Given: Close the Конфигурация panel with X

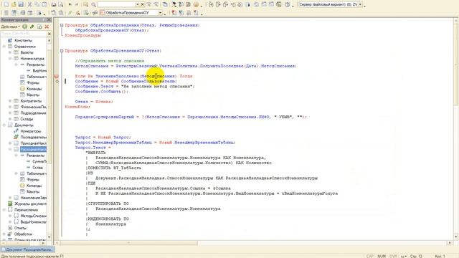Looking at the screenshot, I should (x=49, y=19).
